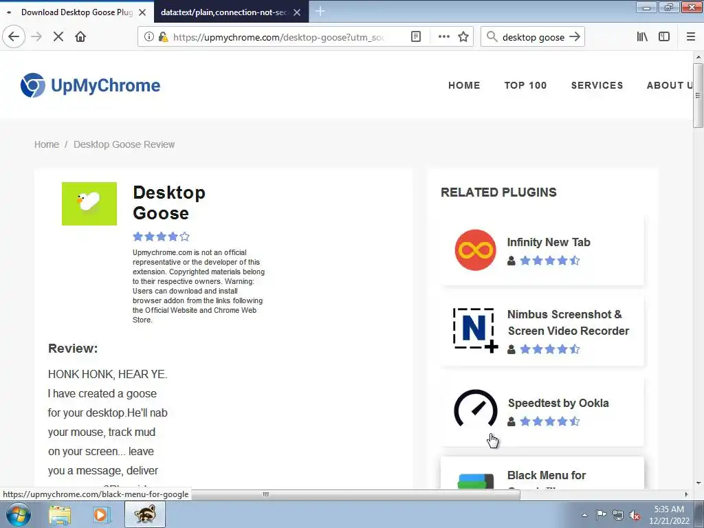Click the Infinity New Tab icon

point(476,250)
